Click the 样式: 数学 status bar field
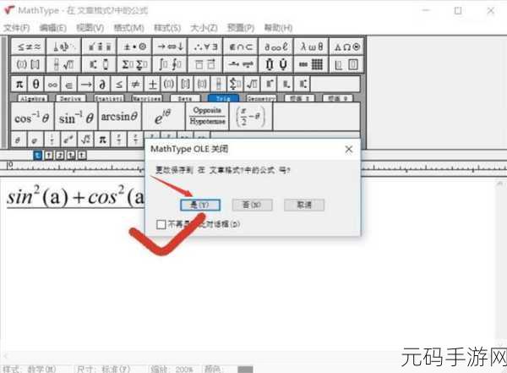 pyautogui.click(x=30, y=369)
